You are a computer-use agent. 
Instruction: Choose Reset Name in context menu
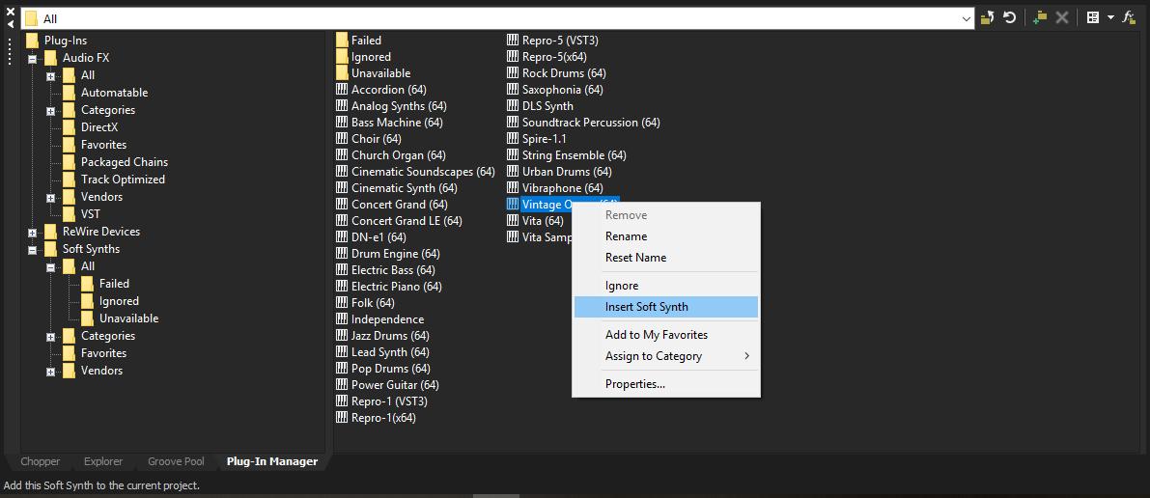pyautogui.click(x=666, y=258)
